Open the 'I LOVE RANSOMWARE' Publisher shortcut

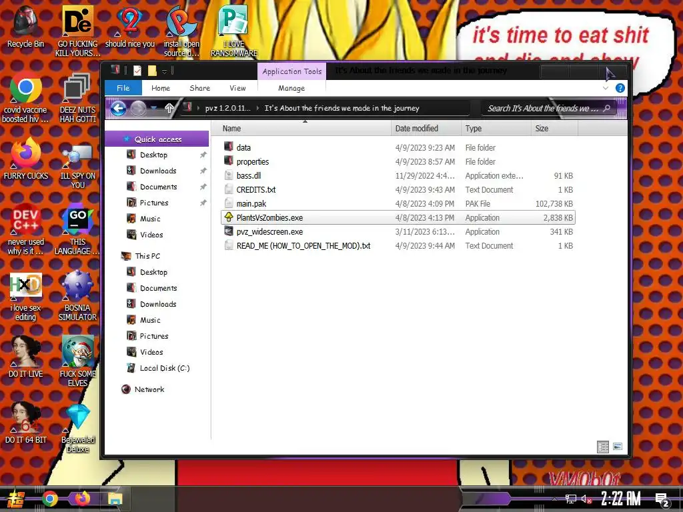coord(234,31)
